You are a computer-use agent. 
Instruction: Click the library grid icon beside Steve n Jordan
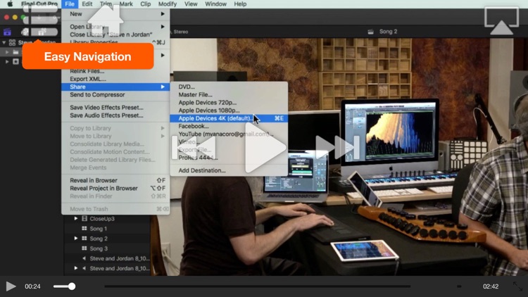click(x=12, y=43)
